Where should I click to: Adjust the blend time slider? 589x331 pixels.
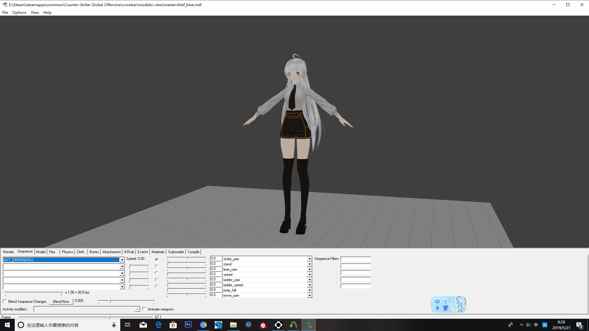[x=126, y=301]
